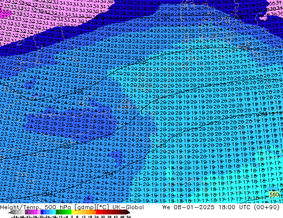This screenshot has width=283, height=218.
Task: Click the '[gdmp]' unit label
Action: [86, 207]
